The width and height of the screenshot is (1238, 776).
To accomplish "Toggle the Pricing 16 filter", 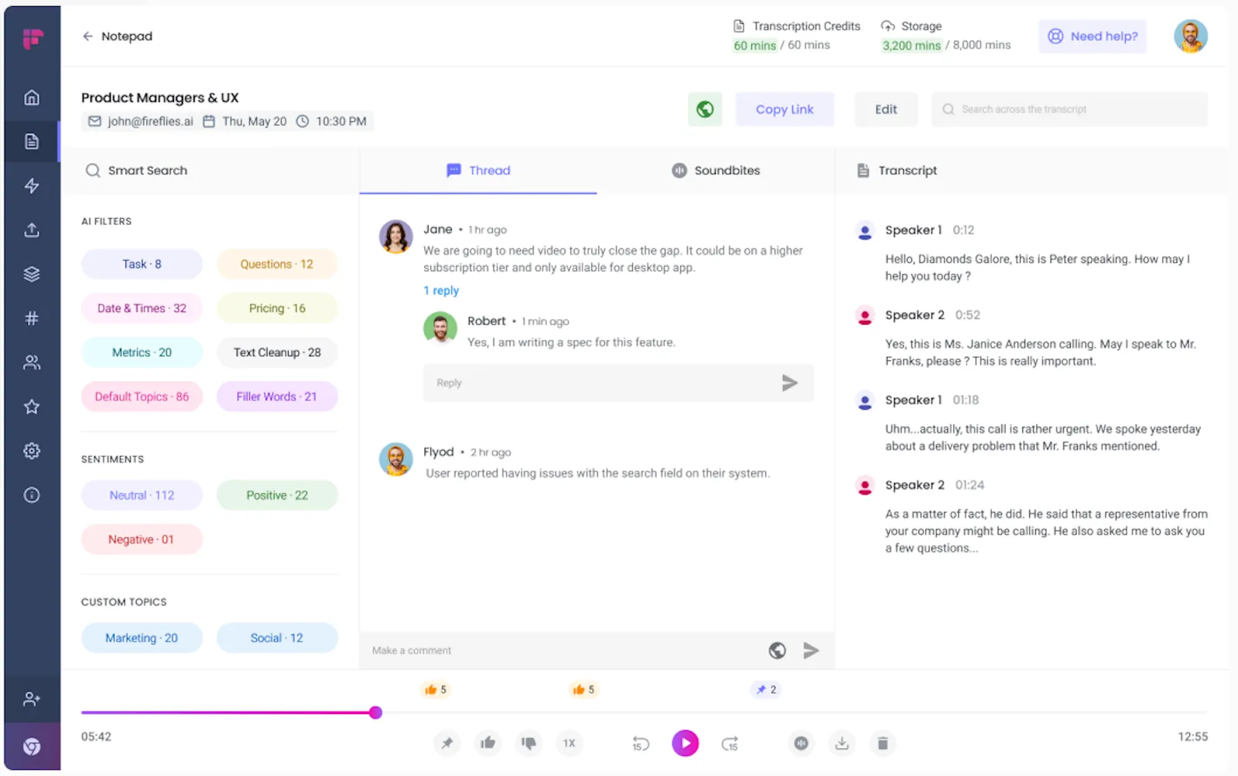I will [x=277, y=308].
